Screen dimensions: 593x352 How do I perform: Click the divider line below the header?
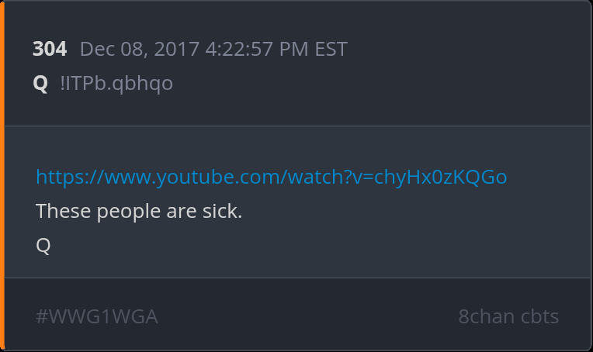(297, 126)
